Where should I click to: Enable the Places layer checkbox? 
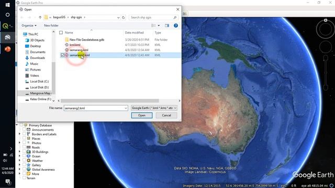coord(24,138)
